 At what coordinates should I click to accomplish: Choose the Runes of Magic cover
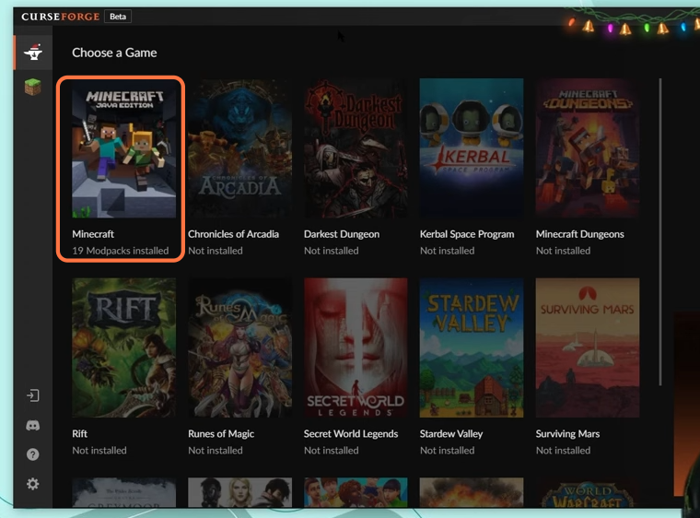click(x=239, y=347)
